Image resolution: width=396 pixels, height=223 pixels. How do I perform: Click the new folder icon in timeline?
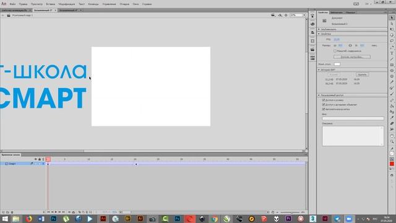[7, 212]
